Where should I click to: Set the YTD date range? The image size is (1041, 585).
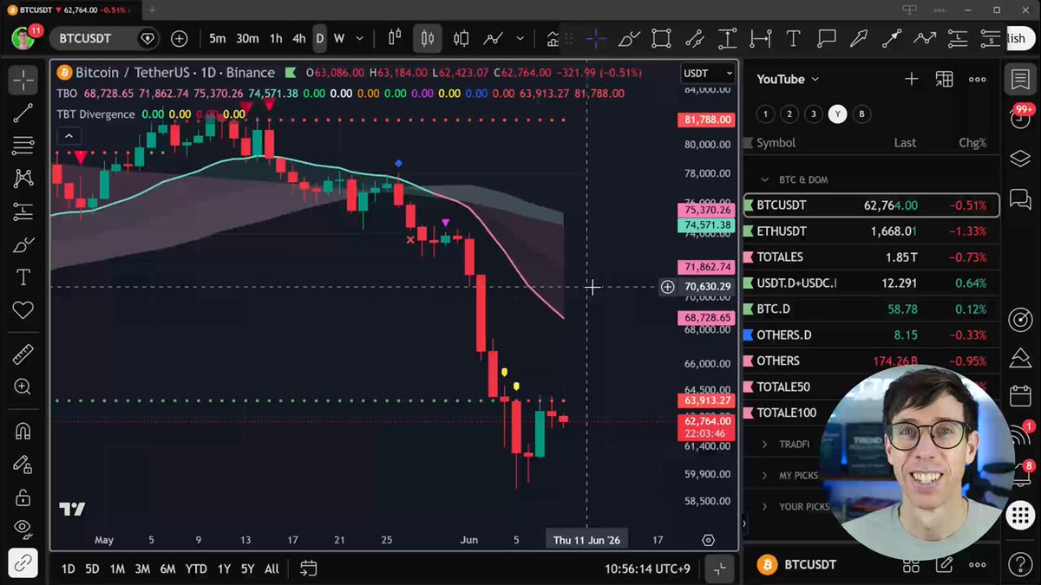(x=196, y=569)
